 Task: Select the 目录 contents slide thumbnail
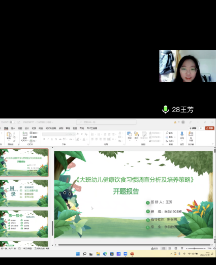24,193
